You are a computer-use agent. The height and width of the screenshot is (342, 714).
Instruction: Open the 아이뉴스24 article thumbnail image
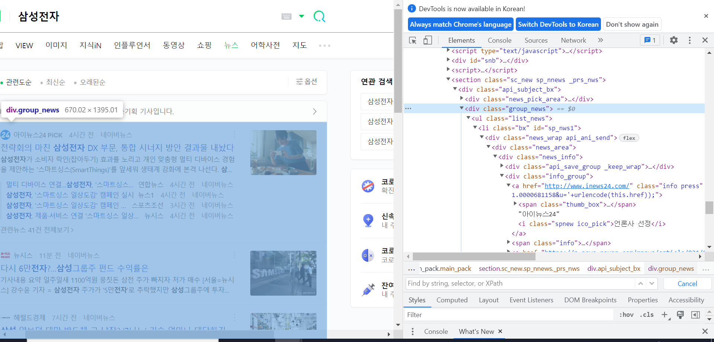(283, 152)
